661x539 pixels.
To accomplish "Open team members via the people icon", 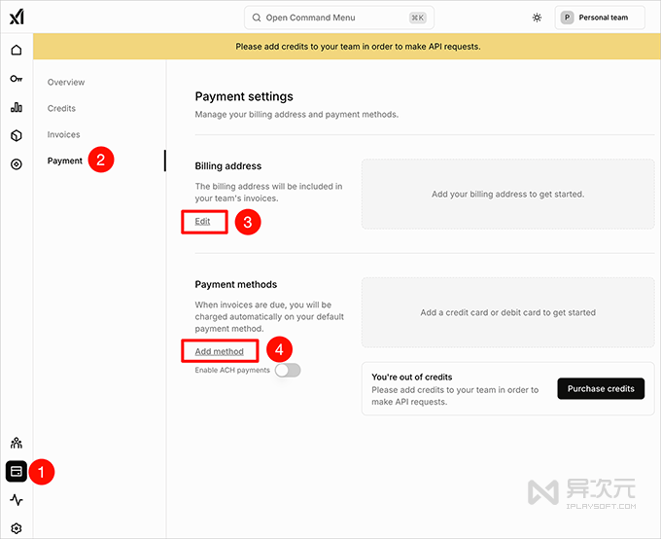I will click(17, 443).
